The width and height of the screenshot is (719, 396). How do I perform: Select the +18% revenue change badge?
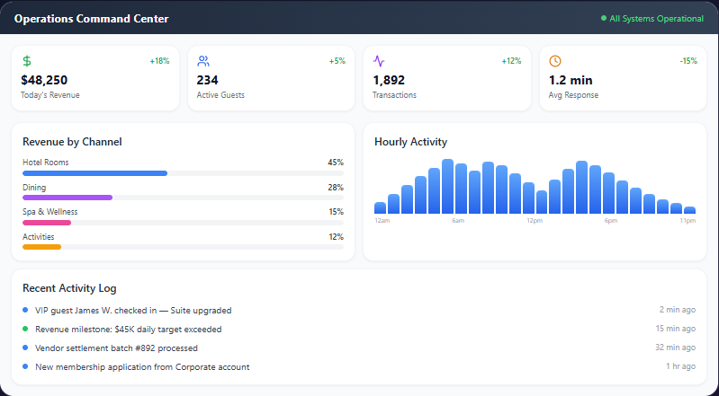tap(159, 61)
